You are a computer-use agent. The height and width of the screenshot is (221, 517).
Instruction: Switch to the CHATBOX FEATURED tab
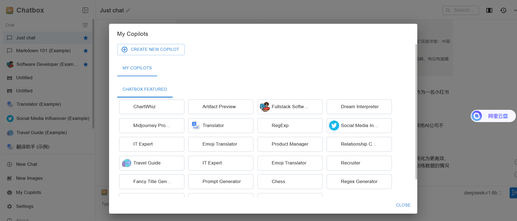145,89
